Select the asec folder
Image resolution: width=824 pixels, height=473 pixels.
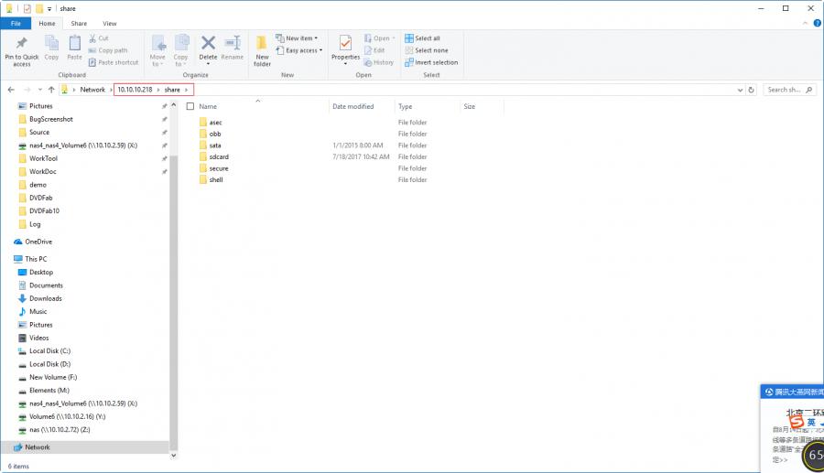click(215, 123)
